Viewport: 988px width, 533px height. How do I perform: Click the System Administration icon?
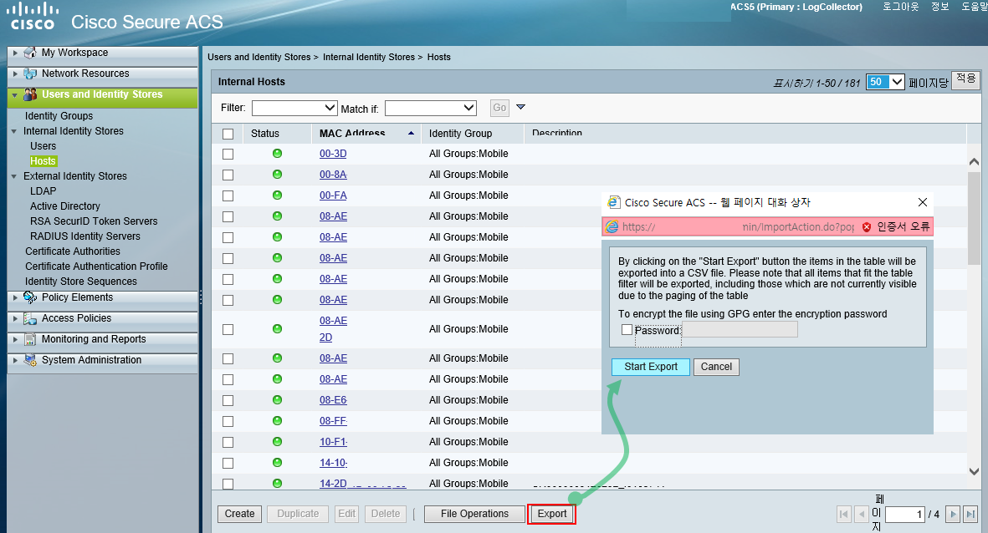coord(29,360)
